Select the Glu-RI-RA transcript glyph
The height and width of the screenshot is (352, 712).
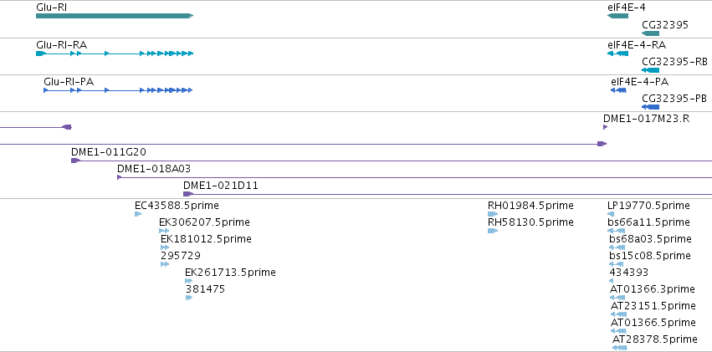(115, 54)
